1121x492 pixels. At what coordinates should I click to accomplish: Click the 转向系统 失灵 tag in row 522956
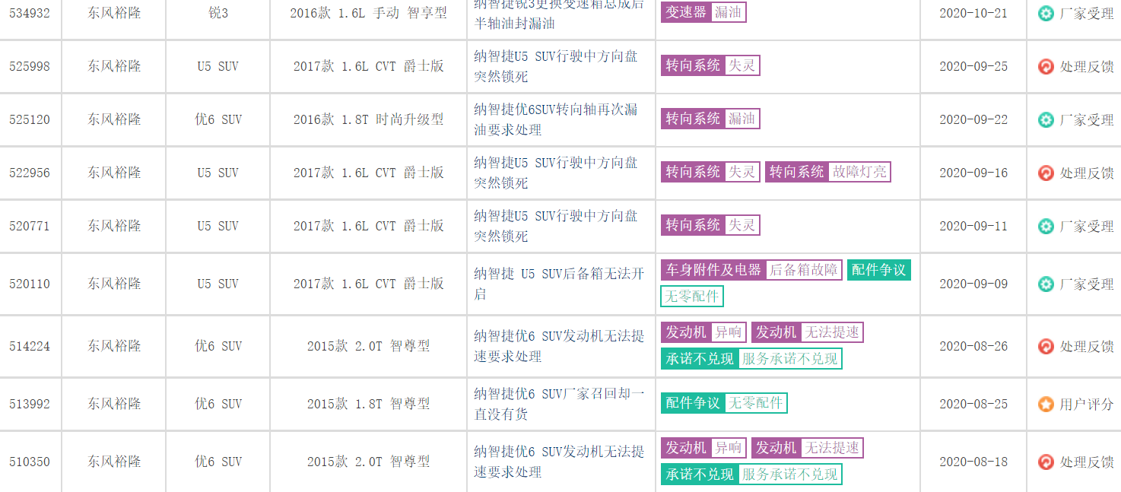click(710, 172)
